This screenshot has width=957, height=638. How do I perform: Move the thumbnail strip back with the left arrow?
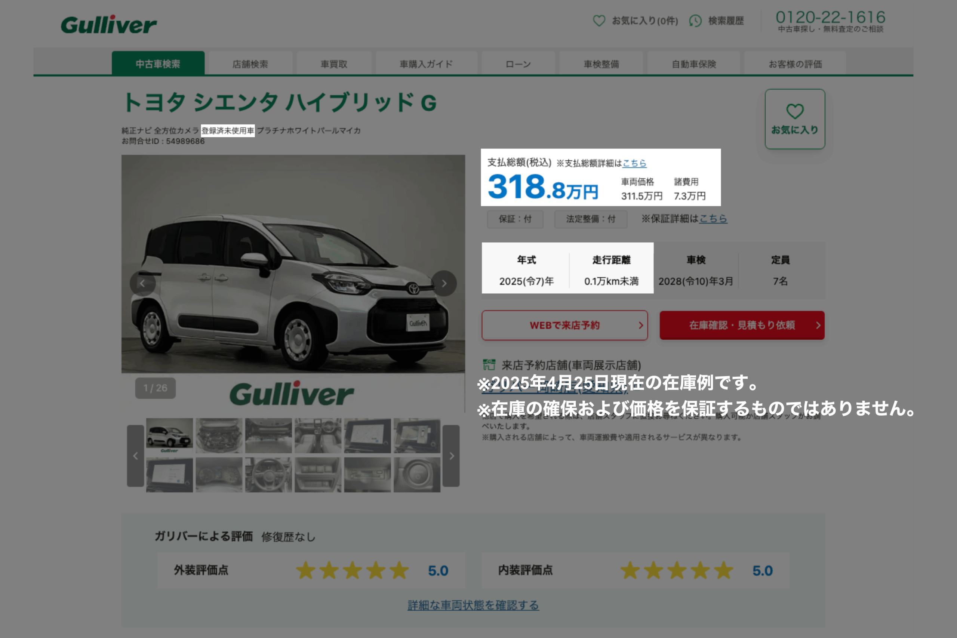(x=135, y=456)
